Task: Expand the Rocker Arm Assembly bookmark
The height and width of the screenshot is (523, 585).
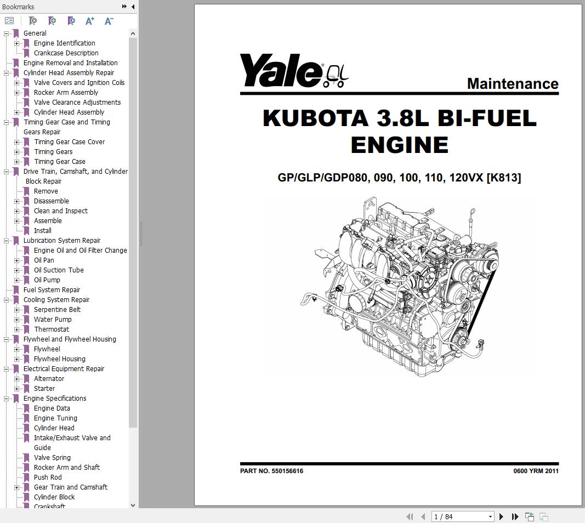Action: [x=16, y=93]
